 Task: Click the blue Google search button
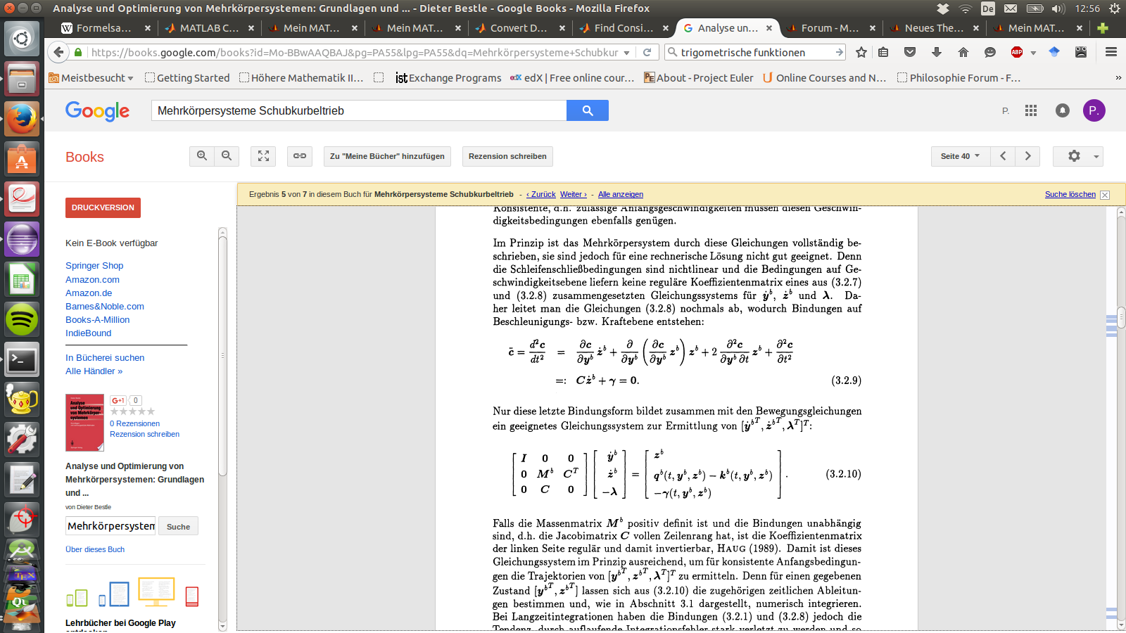point(588,110)
